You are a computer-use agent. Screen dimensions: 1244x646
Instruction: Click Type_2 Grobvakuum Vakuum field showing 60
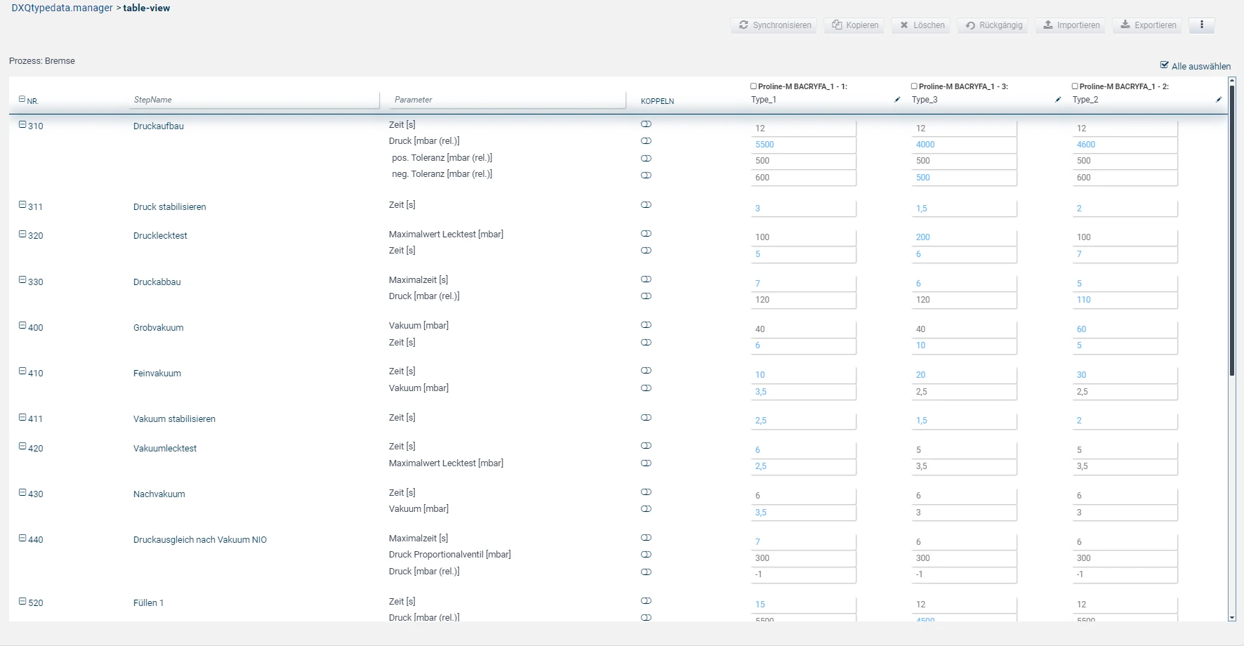click(1125, 329)
